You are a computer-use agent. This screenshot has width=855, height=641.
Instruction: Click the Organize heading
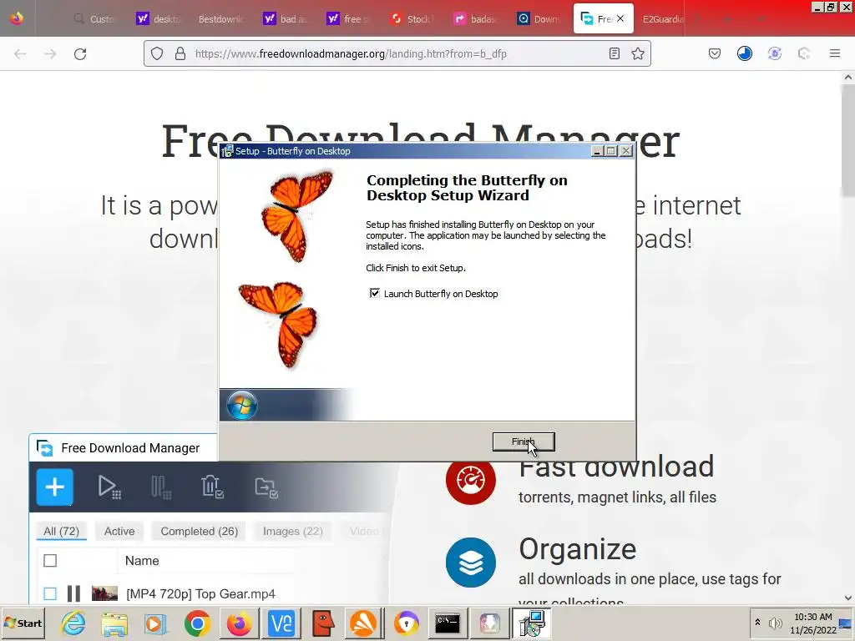[x=578, y=549]
